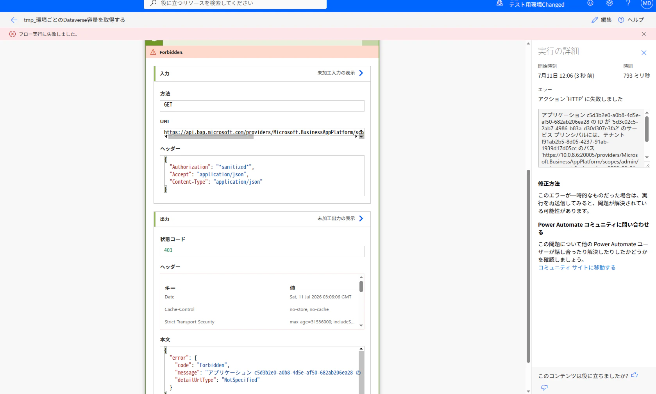Click the 403 status code field
The width and height of the screenshot is (656, 394).
click(x=262, y=251)
